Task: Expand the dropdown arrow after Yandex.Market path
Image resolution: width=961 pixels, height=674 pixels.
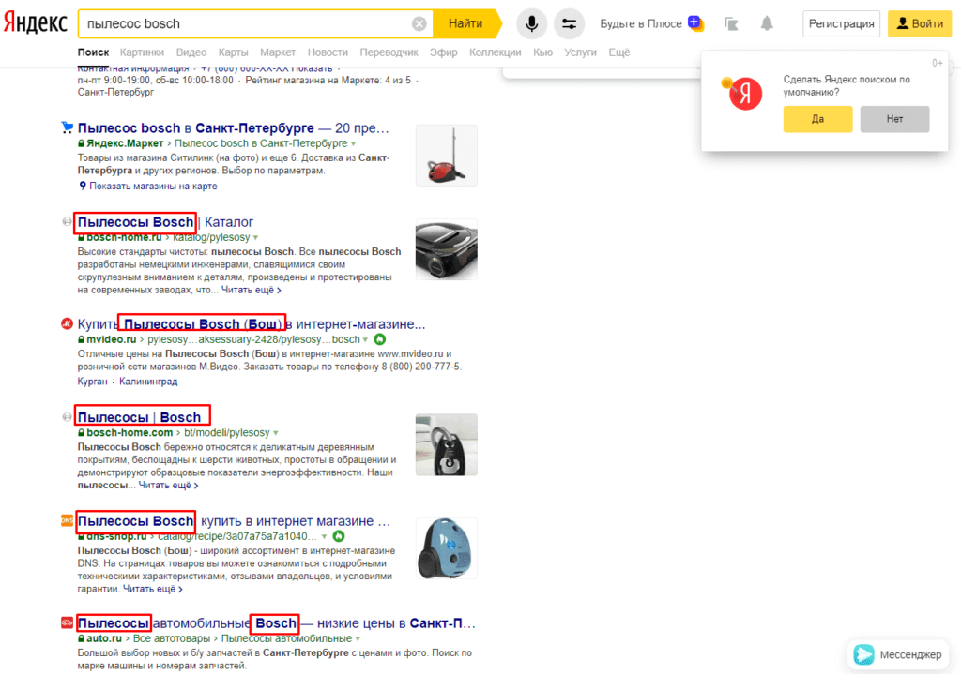Action: coord(353,143)
